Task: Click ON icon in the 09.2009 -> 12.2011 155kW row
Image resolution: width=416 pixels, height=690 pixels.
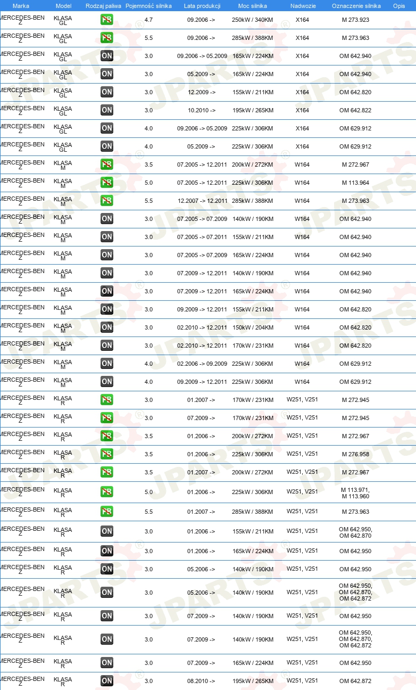Action: click(x=107, y=309)
